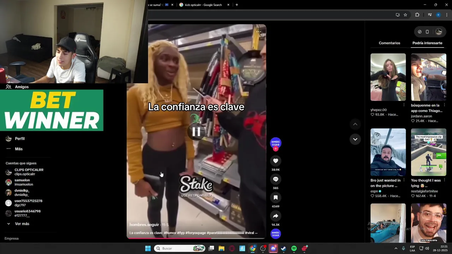Screen dimensions: 452x254
Task: Click the #viral hashtag in caption
Action: [x=249, y=233]
